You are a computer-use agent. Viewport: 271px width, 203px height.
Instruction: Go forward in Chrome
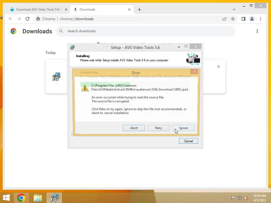coord(19,19)
